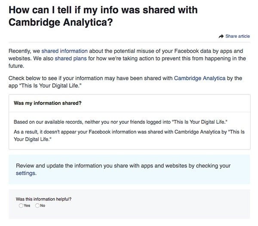Visit the Cambridge Analytica link

pos(200,78)
